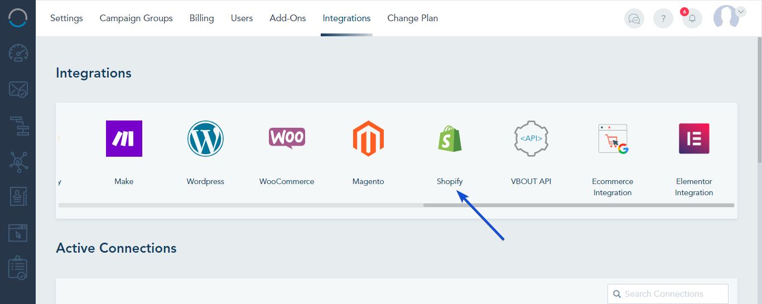The width and height of the screenshot is (762, 304).
Task: Open the clipboard tasks icon in the sidebar
Action: [18, 268]
